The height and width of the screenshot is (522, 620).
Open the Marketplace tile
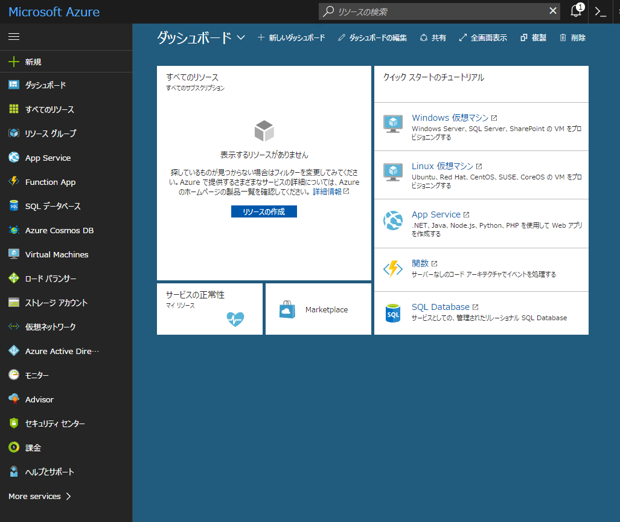pyautogui.click(x=318, y=309)
